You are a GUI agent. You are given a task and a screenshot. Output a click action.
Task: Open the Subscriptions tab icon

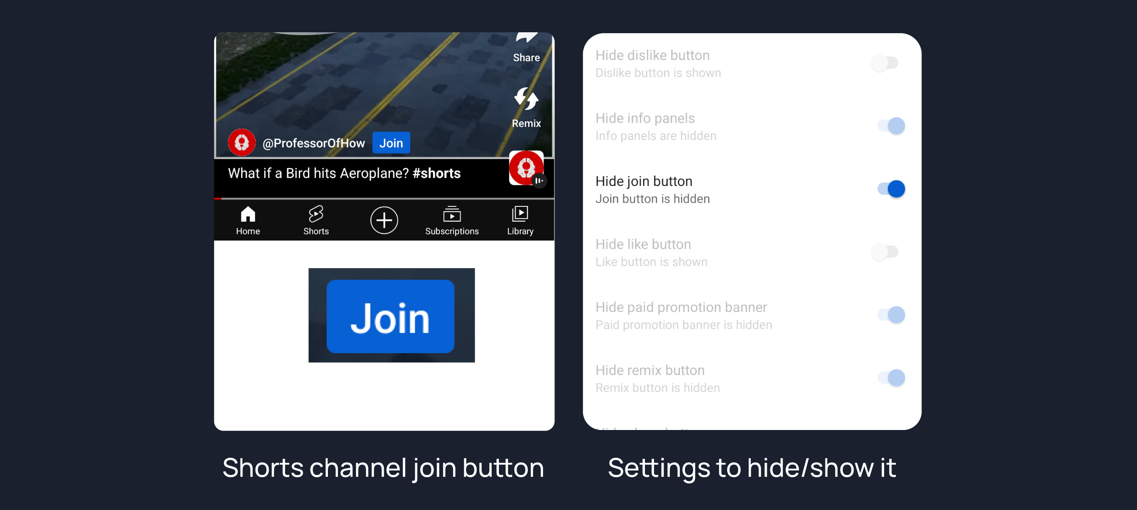coord(452,214)
